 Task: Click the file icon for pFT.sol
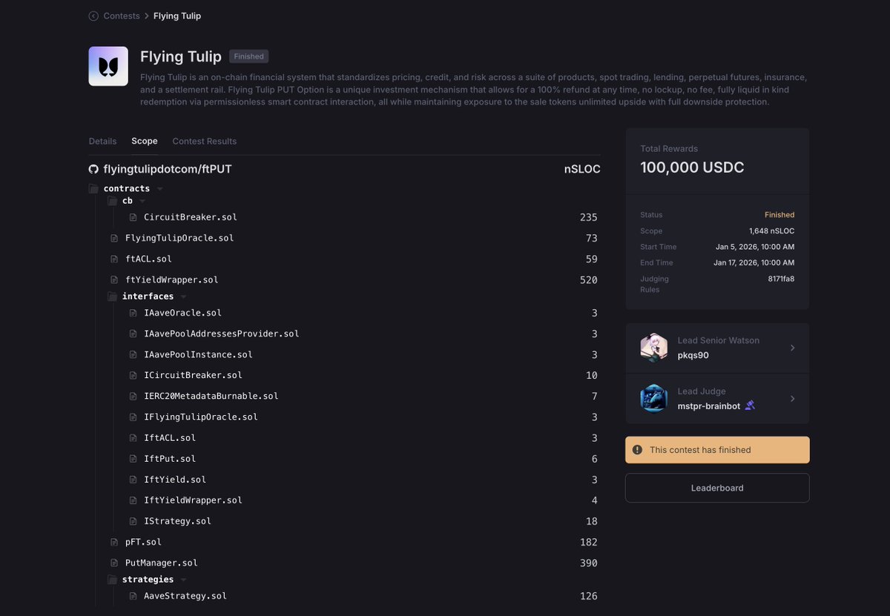coord(114,542)
